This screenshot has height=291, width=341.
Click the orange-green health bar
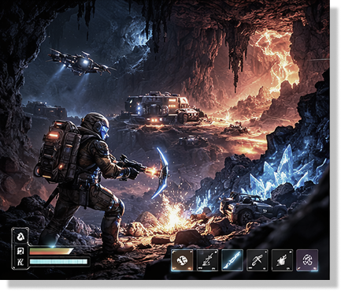tap(51, 252)
